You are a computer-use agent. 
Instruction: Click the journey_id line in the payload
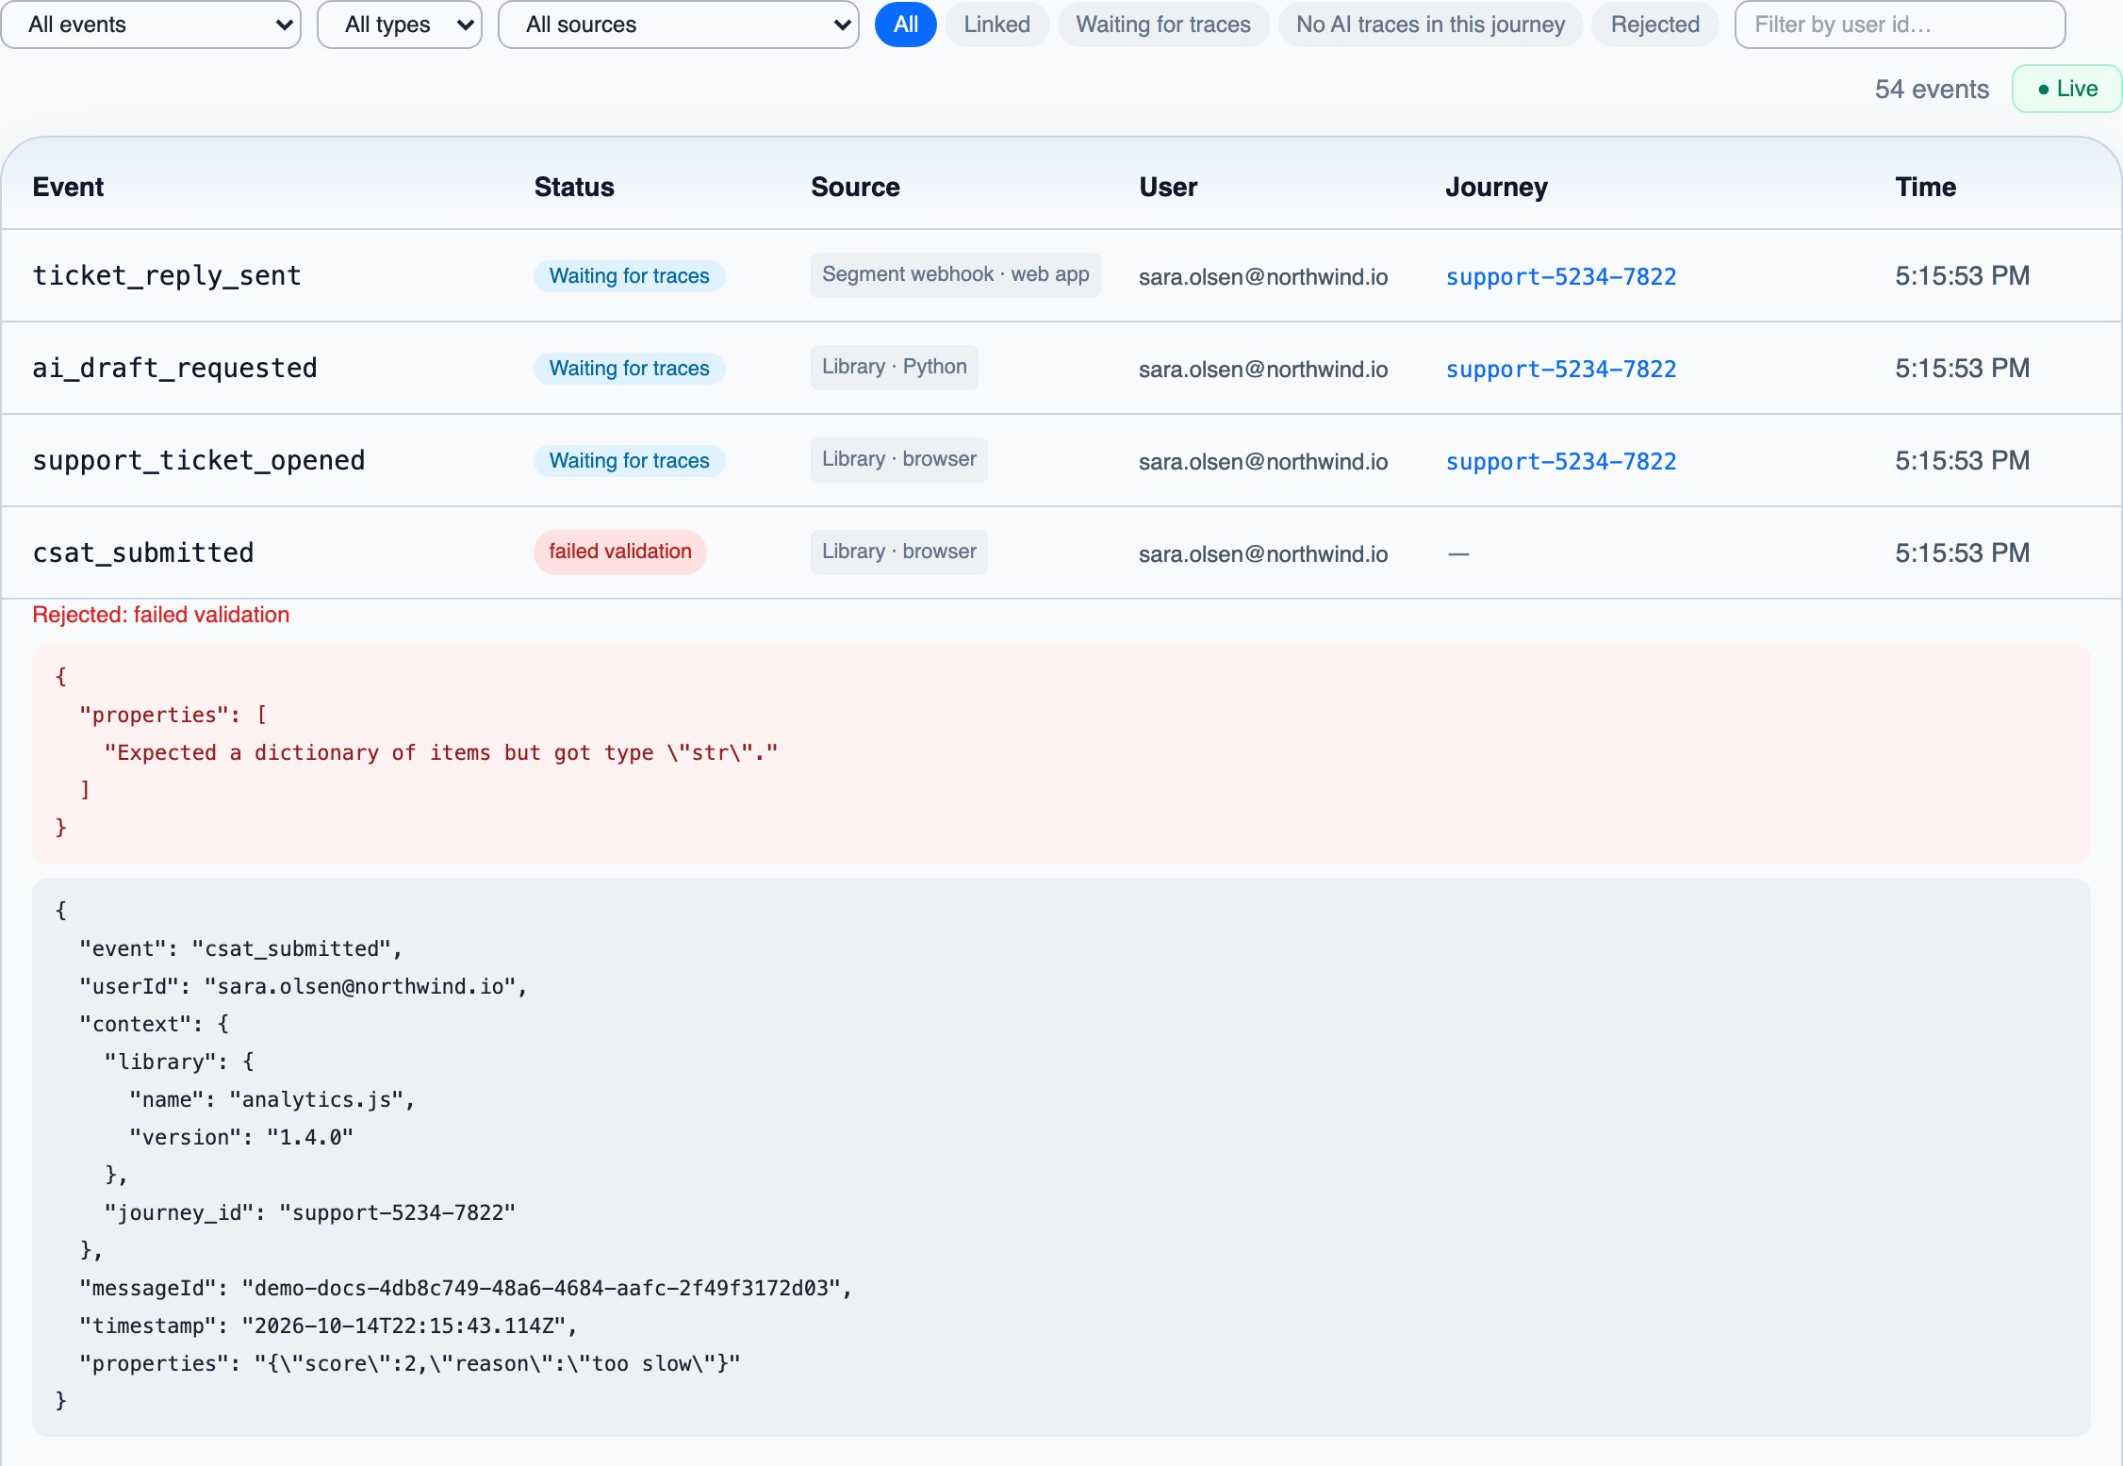tap(310, 1212)
